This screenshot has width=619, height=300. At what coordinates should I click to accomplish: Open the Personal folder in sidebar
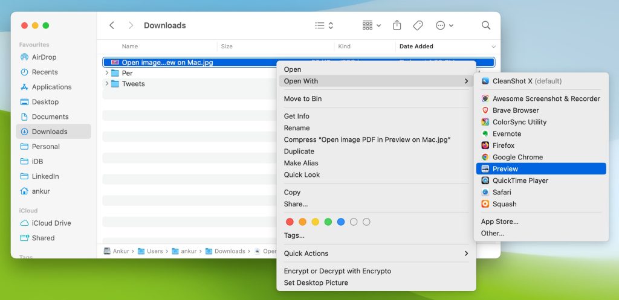click(x=54, y=147)
